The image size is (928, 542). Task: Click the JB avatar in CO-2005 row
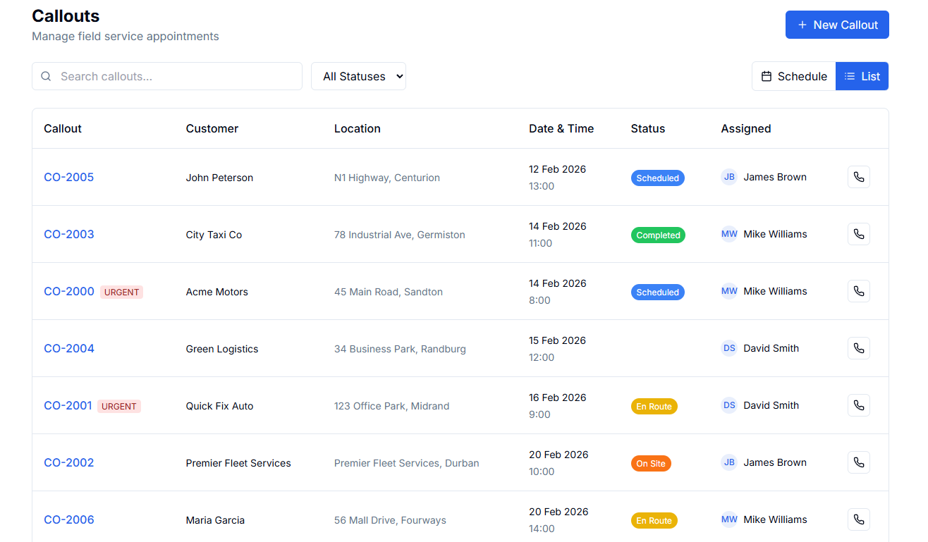[x=728, y=177]
